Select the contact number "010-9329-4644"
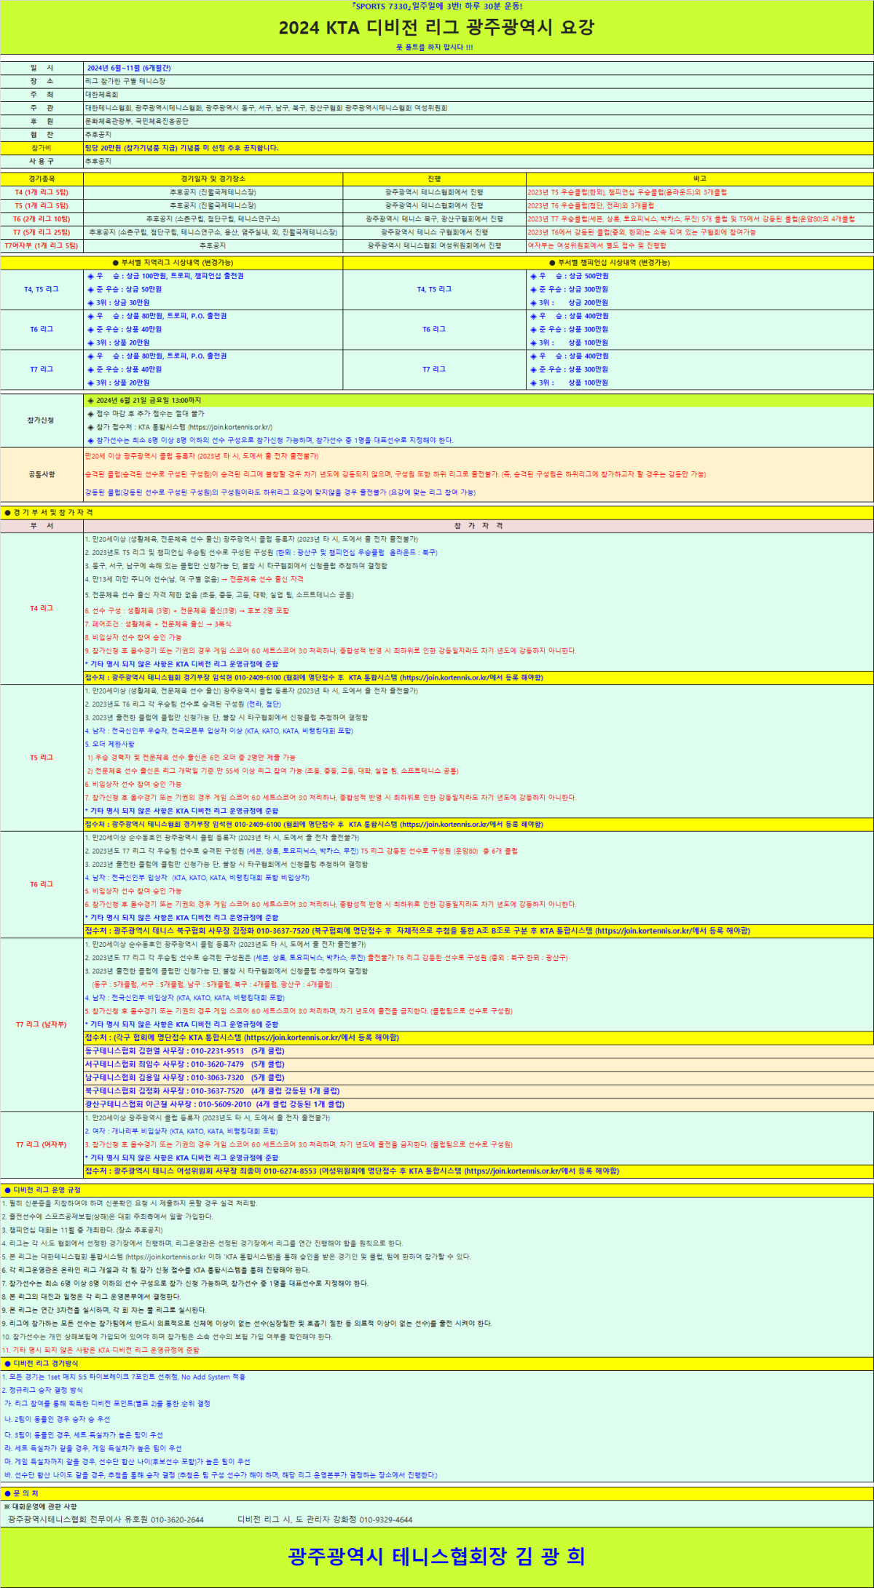 pyautogui.click(x=386, y=1520)
